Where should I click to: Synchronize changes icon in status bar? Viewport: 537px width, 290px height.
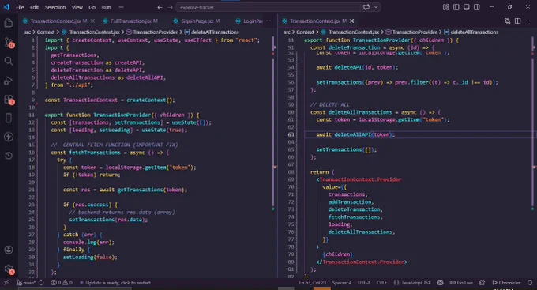pyautogui.click(x=41, y=283)
